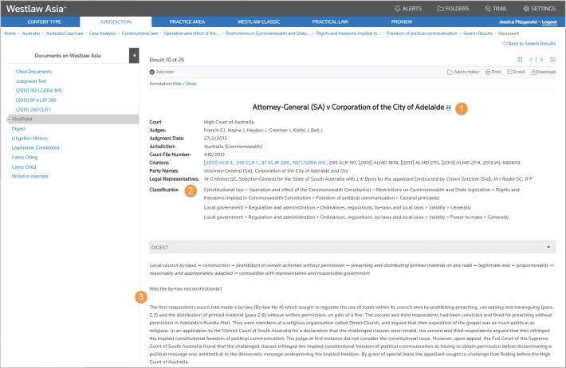
Task: Click the DIGEST section header bar
Action: pyautogui.click(x=352, y=247)
